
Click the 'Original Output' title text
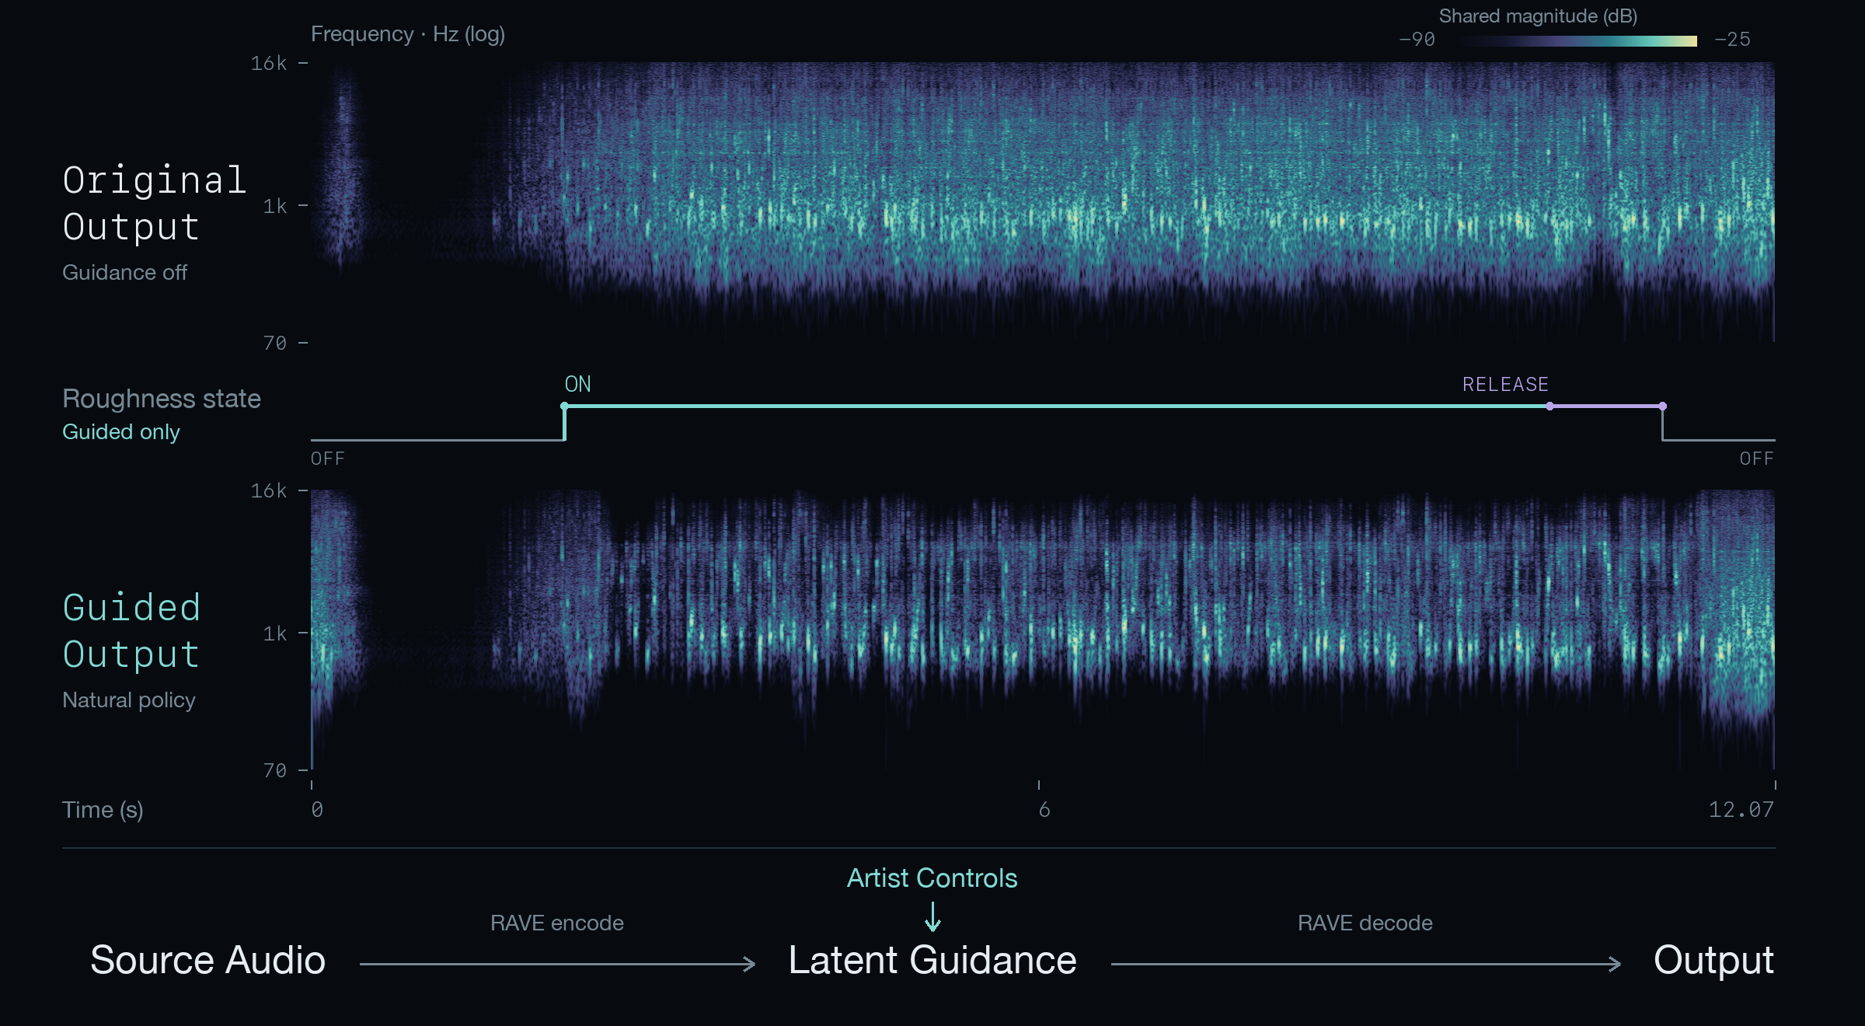coord(154,203)
